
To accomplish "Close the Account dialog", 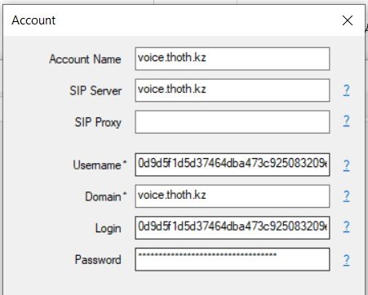I will coord(348,20).
